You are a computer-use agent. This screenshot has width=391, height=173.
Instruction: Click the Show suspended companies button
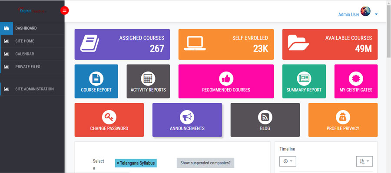point(205,163)
